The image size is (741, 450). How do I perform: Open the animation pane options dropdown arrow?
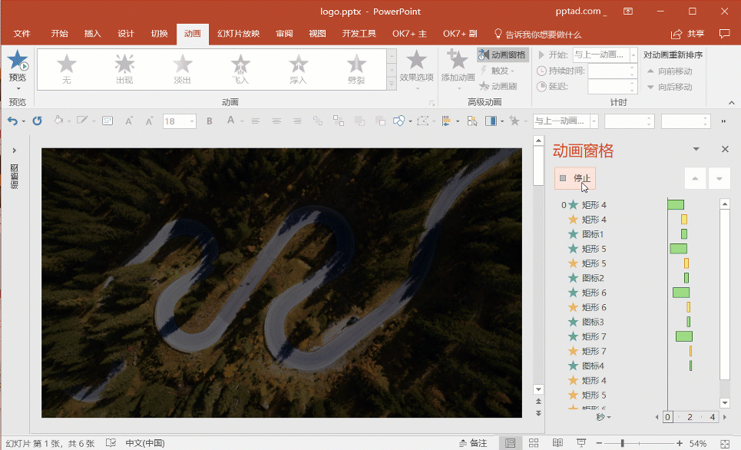pos(696,150)
